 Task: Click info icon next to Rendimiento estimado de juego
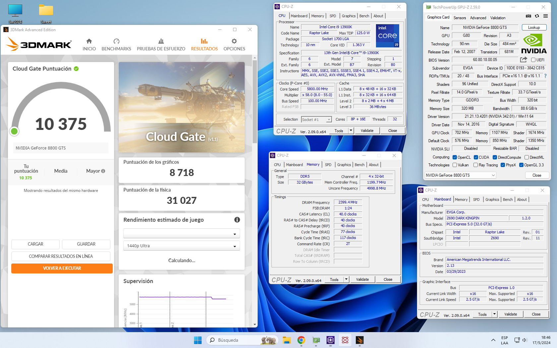tap(237, 220)
